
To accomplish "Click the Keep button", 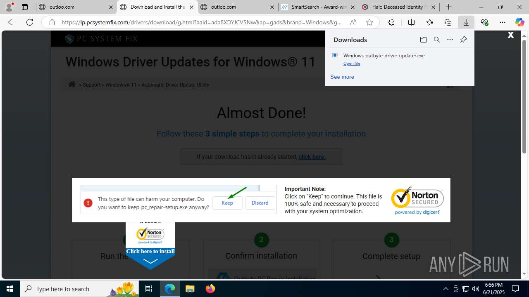I will pyautogui.click(x=227, y=203).
